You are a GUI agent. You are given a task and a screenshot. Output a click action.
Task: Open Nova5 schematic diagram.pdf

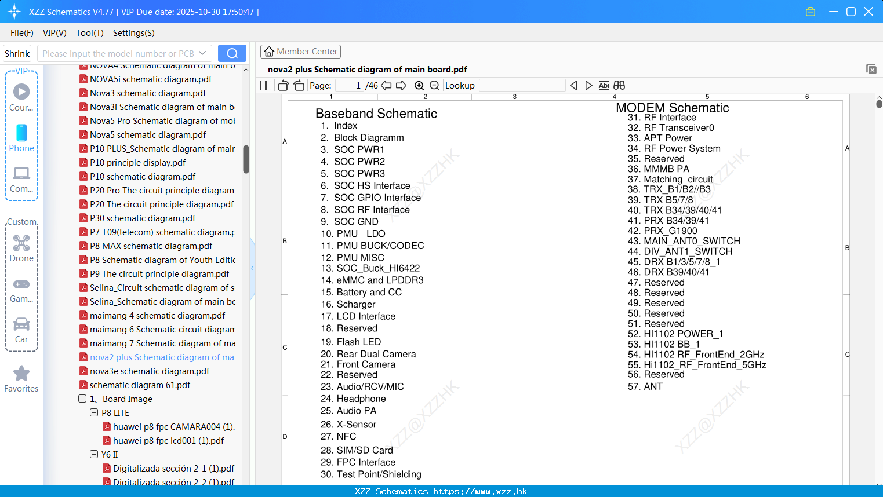148,134
